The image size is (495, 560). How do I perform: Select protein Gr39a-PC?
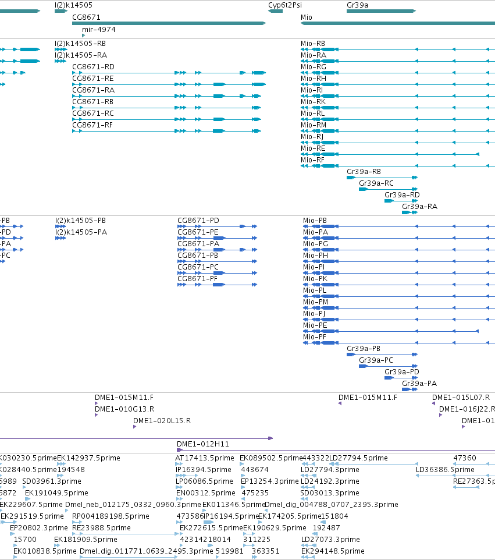point(389,366)
